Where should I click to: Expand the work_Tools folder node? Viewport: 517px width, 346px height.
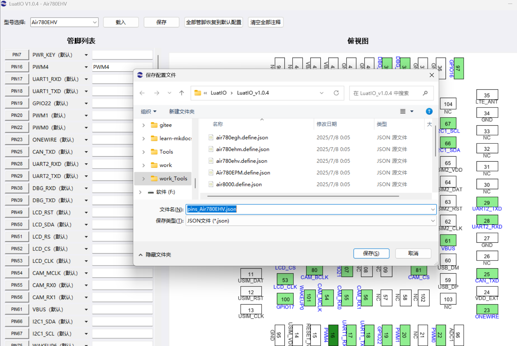click(144, 179)
